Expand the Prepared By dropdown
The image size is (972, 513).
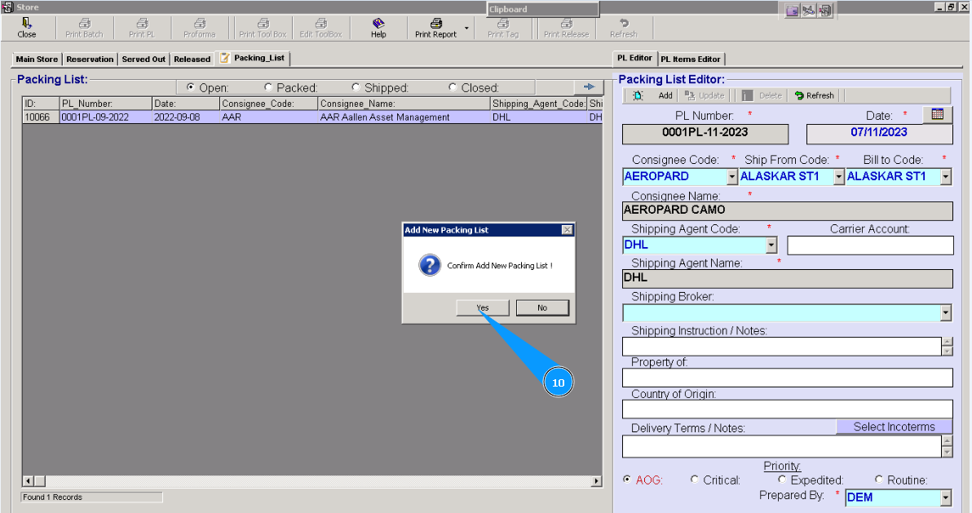[945, 498]
